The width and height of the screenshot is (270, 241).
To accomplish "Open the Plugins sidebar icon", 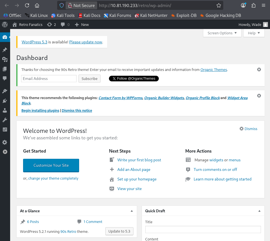I will 5,101.
